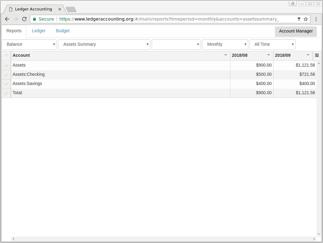Click the Account Manager button

pyautogui.click(x=296, y=31)
